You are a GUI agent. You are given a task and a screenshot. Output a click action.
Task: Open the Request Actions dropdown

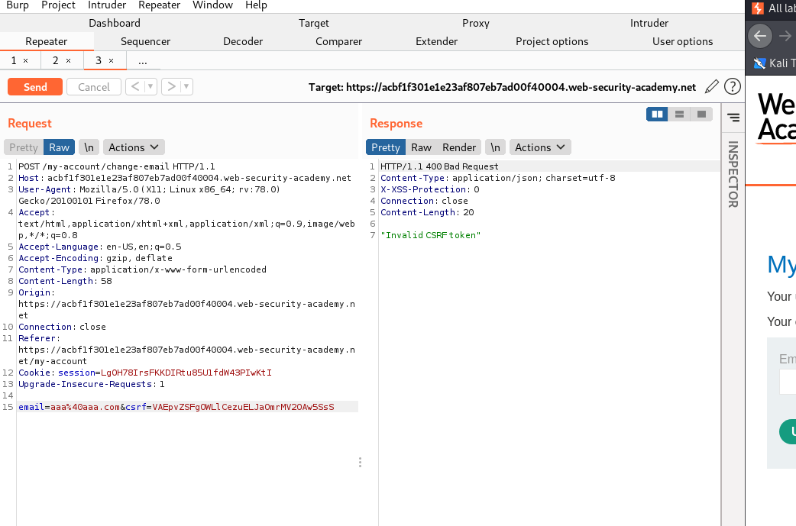point(134,147)
